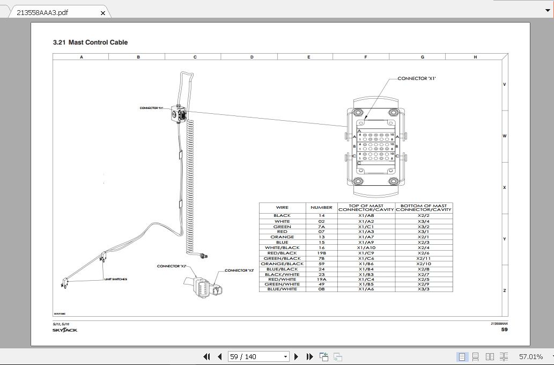
Task: Select the single page view icon
Action: tap(463, 356)
